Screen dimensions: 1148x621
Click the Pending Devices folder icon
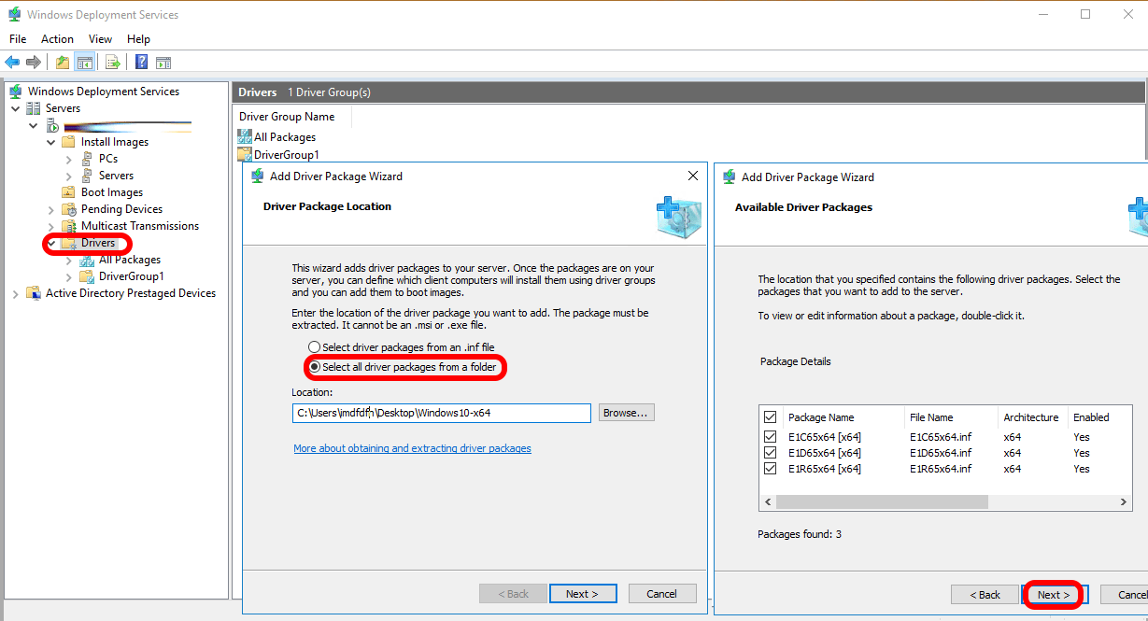(68, 209)
